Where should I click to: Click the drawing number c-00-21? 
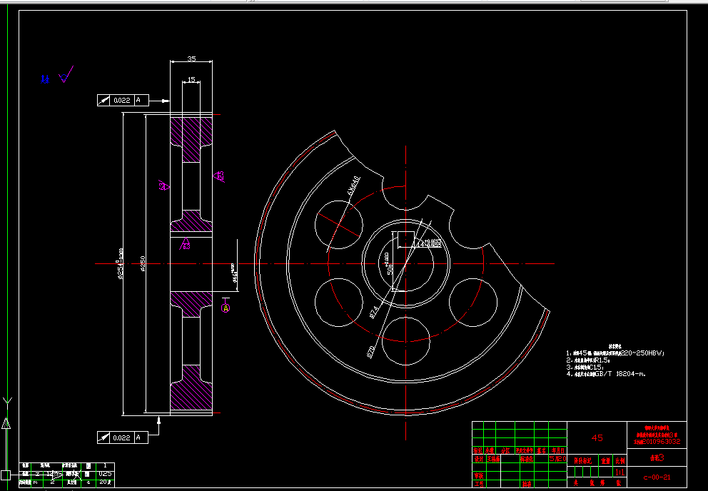657,477
